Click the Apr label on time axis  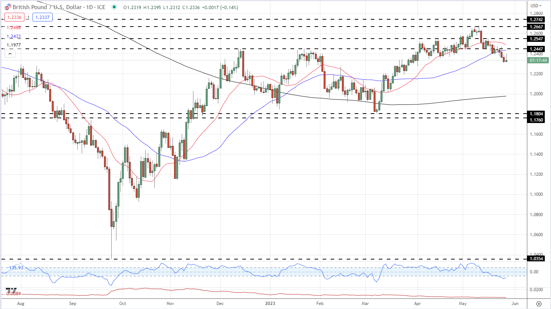[417, 304]
